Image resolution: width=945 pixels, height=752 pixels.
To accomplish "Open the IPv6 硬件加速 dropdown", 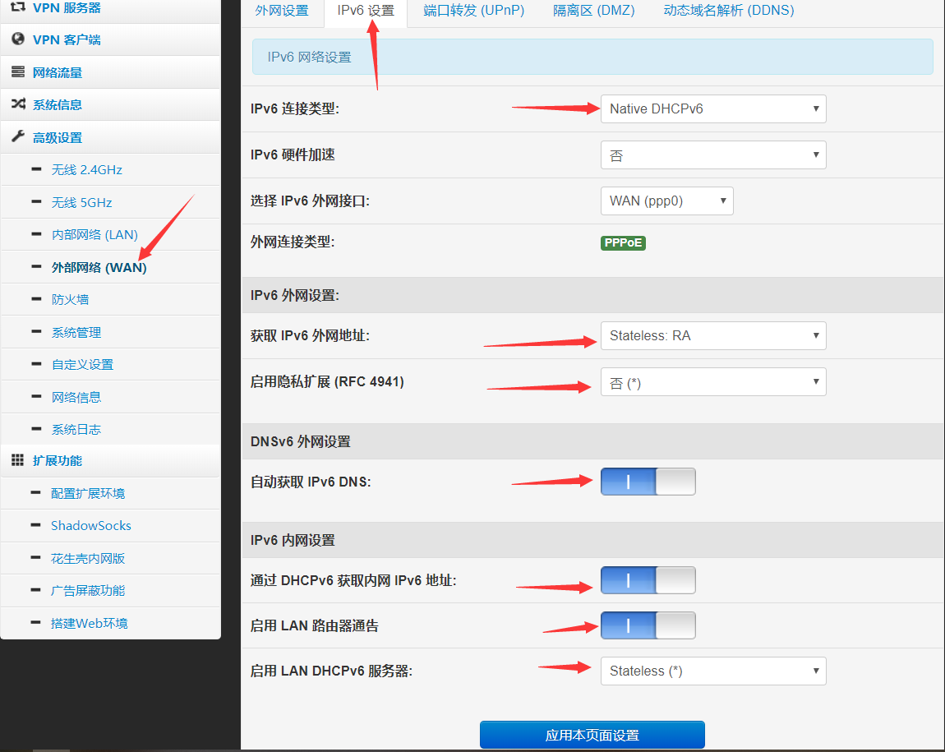I will coord(713,155).
